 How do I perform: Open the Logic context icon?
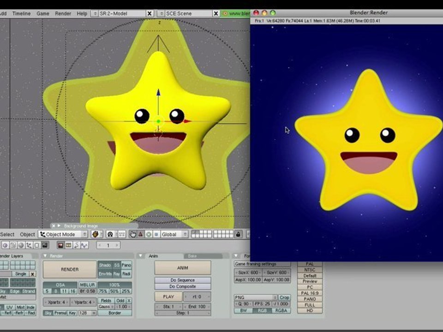click(x=5, y=245)
